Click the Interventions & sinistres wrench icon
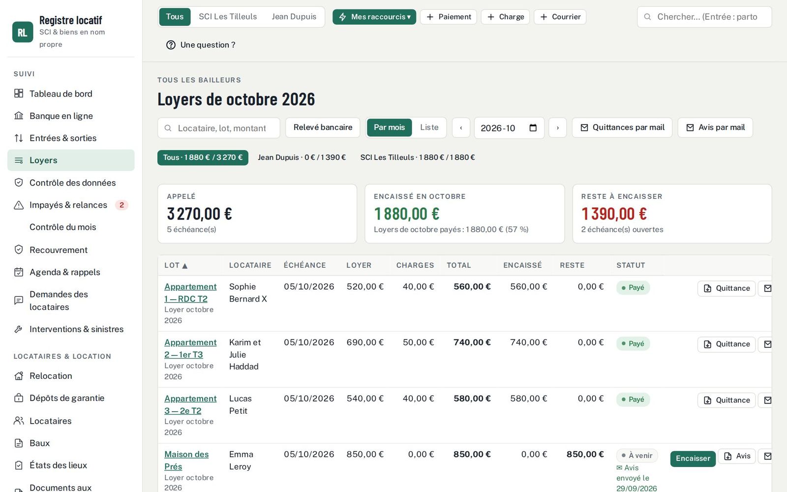This screenshot has width=787, height=492. click(x=19, y=329)
